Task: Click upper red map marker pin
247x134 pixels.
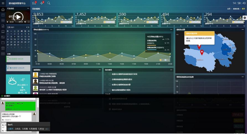Action: point(199,47)
